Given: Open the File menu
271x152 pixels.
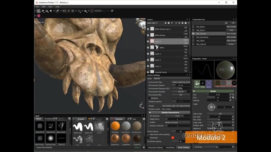Looking at the screenshot, I should tap(37, 7).
